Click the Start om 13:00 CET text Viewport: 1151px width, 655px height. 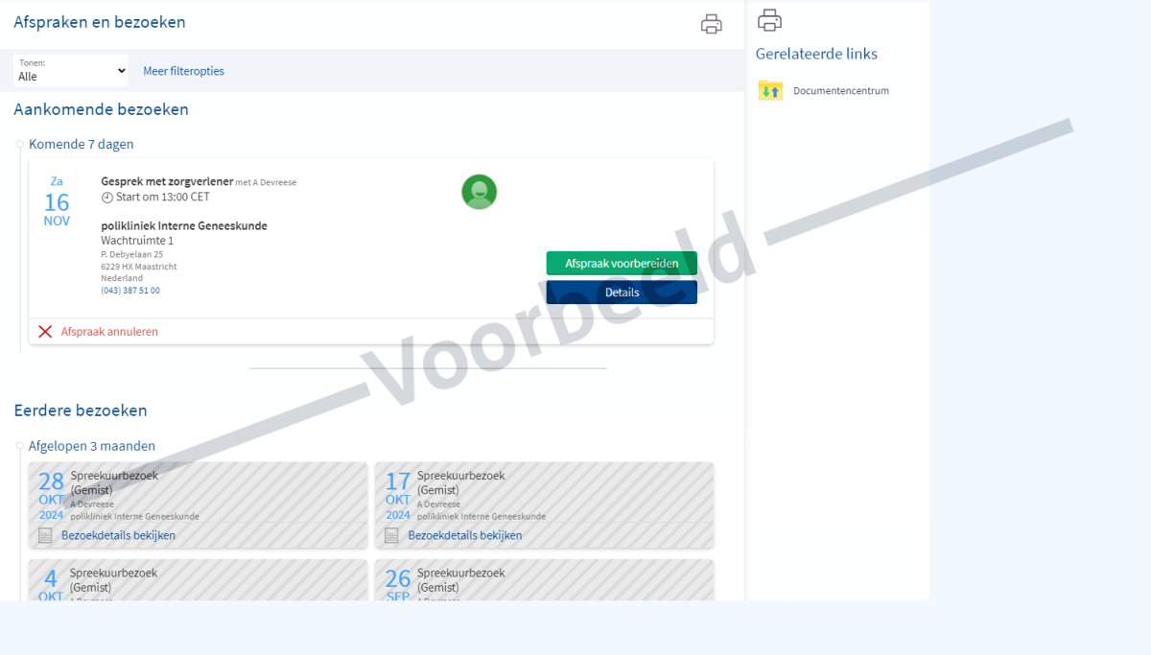163,198
